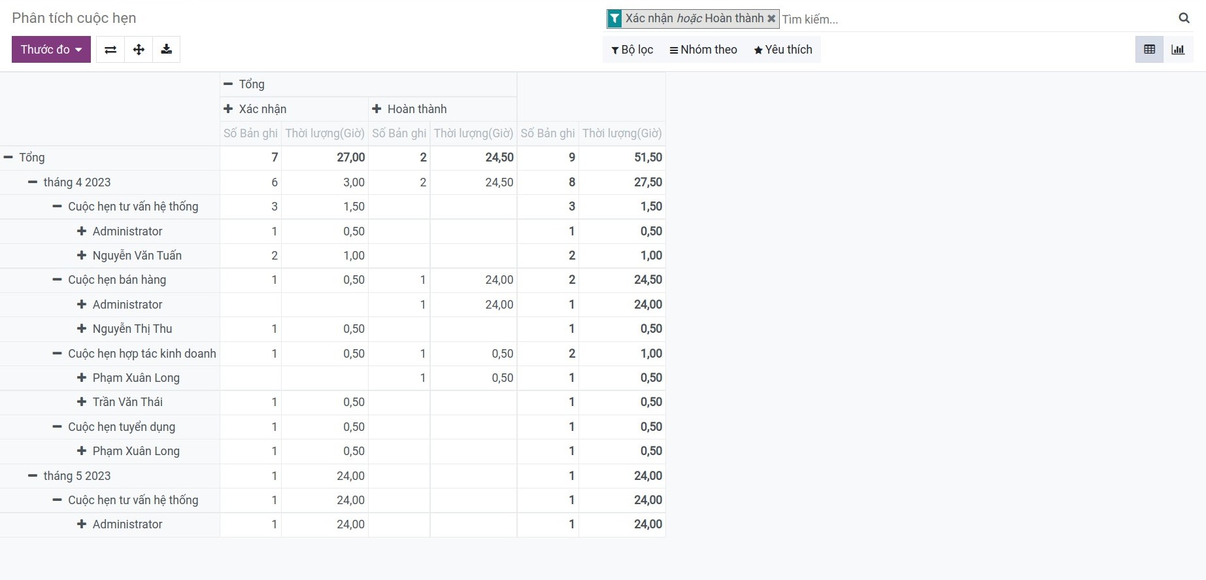Screen dimensions: 1206x580
Task: Open the Nhóm theo menu
Action: click(x=703, y=50)
